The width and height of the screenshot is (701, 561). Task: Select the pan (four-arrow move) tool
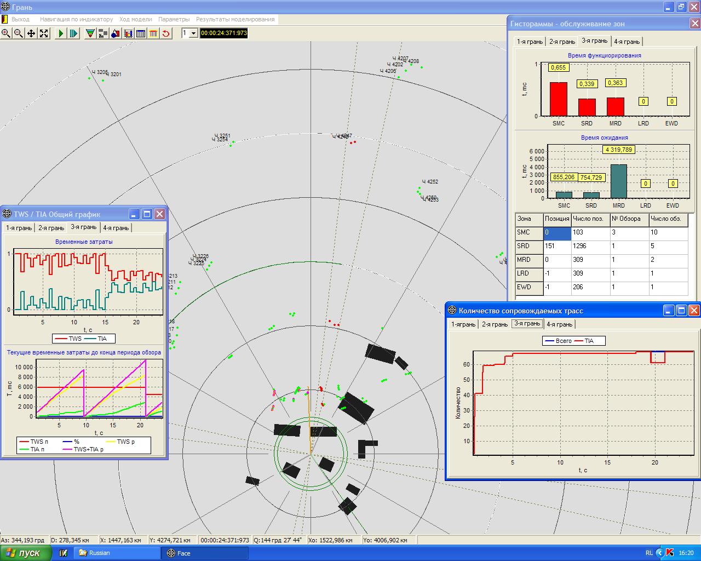click(31, 33)
